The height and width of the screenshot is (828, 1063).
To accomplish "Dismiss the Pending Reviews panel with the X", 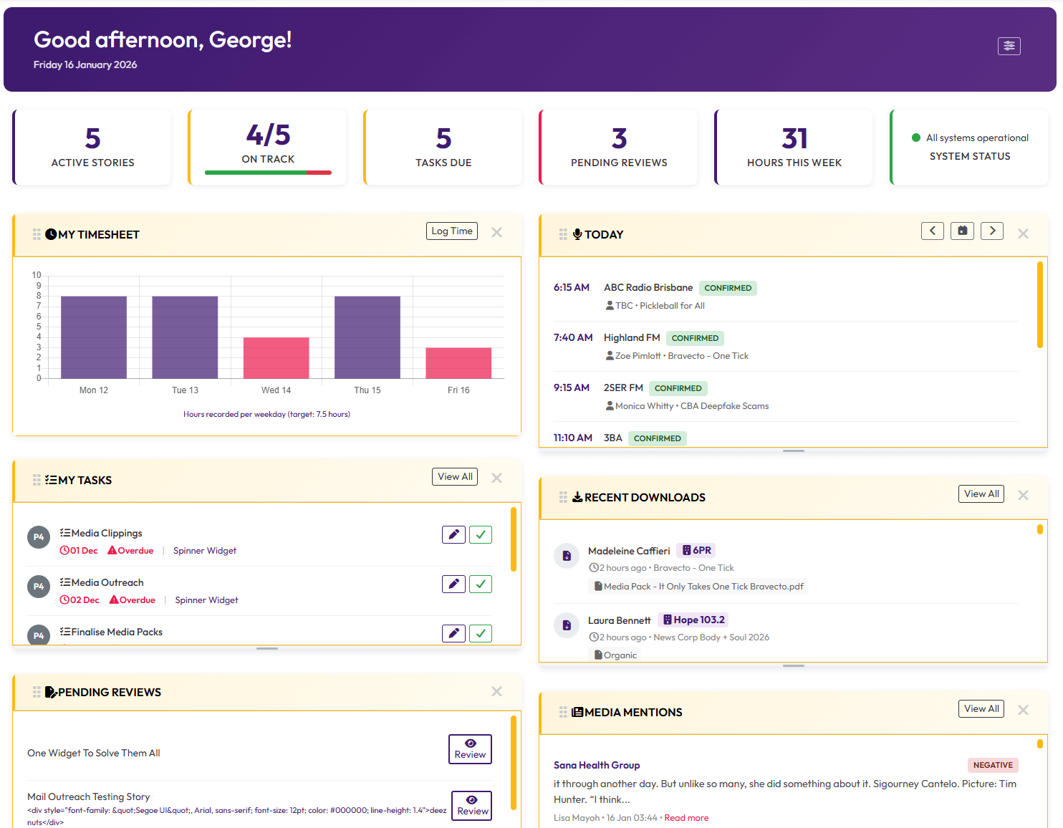I will [x=496, y=691].
